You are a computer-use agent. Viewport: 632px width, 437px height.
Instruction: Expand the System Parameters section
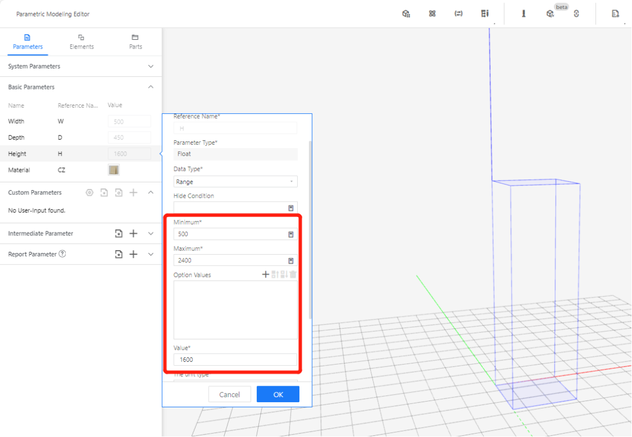[151, 67]
